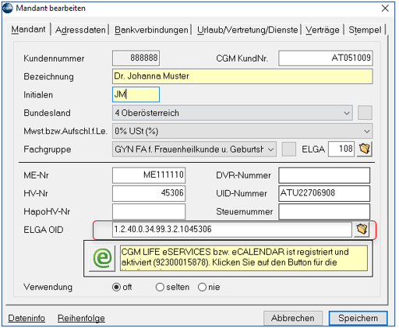Click in the Kundennummer field

[x=136, y=58]
